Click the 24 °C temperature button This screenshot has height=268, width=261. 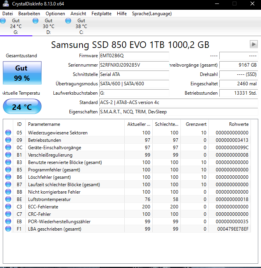pos(22,106)
